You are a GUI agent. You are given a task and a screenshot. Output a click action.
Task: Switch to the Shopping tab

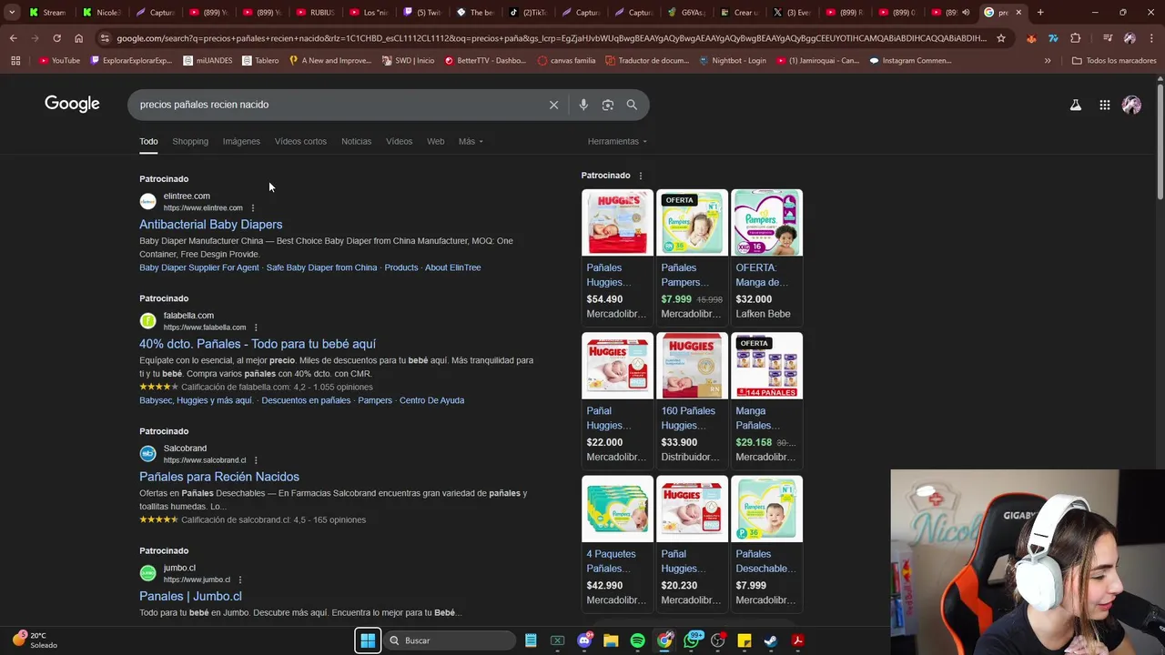coord(190,141)
